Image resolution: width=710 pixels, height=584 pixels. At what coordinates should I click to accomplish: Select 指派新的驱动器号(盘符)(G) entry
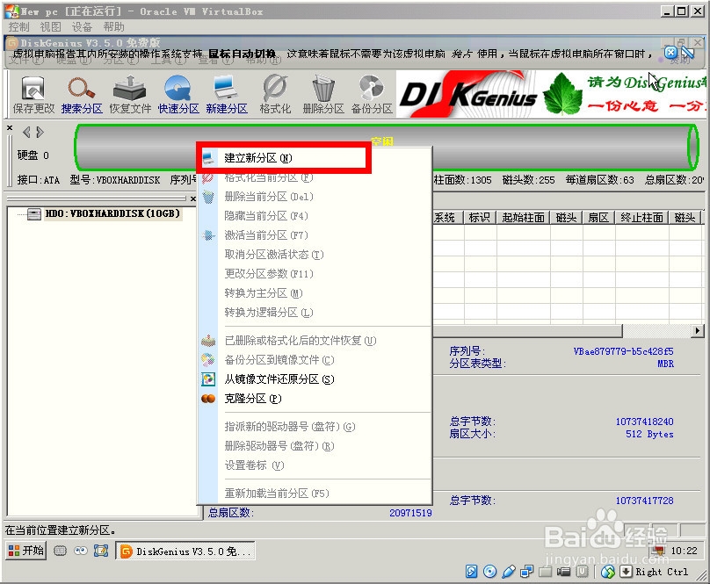coord(314,427)
